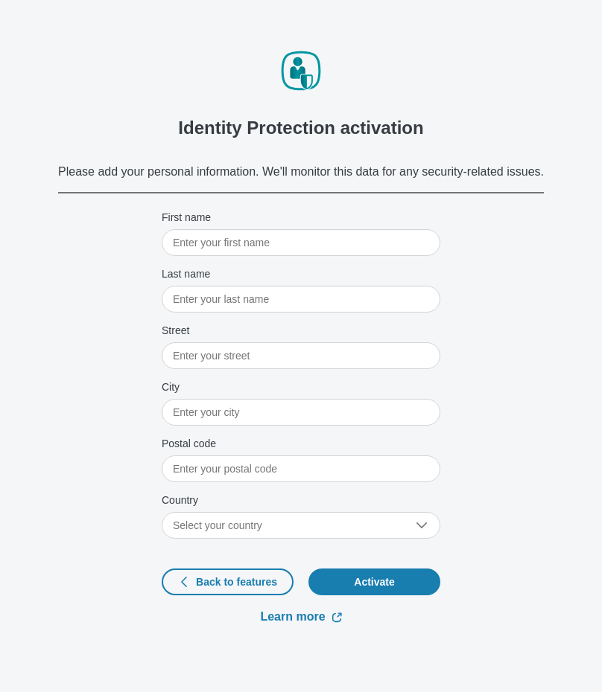The height and width of the screenshot is (692, 602).
Task: Go back using the "Back to features" button
Action: [227, 582]
